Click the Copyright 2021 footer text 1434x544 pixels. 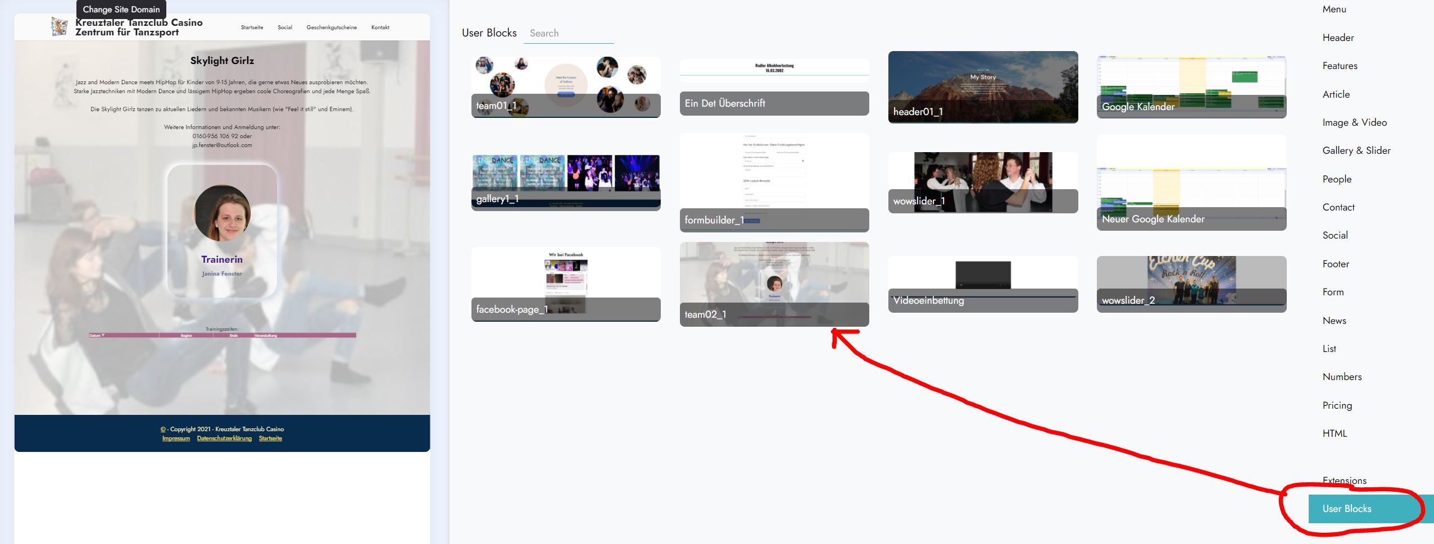click(x=222, y=429)
